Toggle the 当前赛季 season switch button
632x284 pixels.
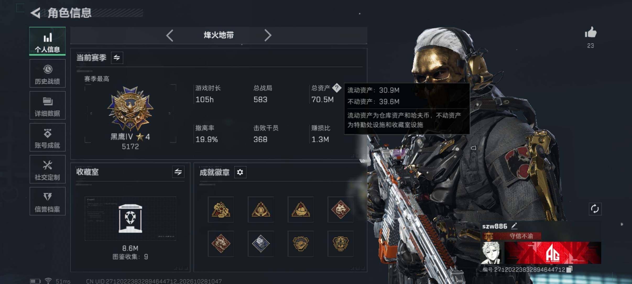point(117,58)
